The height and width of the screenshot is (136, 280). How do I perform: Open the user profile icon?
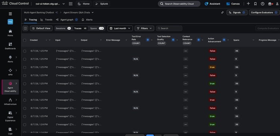(277, 4)
